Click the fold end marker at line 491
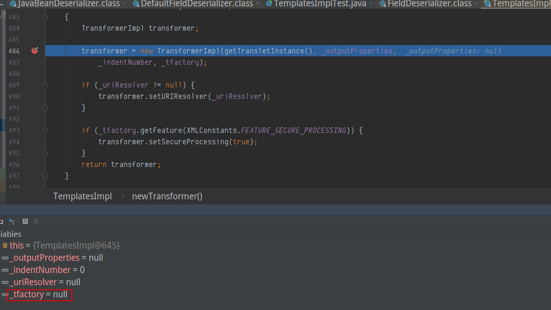The width and height of the screenshot is (551, 310). point(45,108)
